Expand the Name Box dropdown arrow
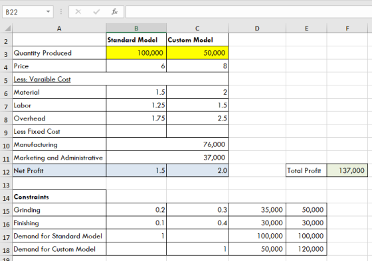Image resolution: width=372 pixels, height=261 pixels. click(48, 12)
